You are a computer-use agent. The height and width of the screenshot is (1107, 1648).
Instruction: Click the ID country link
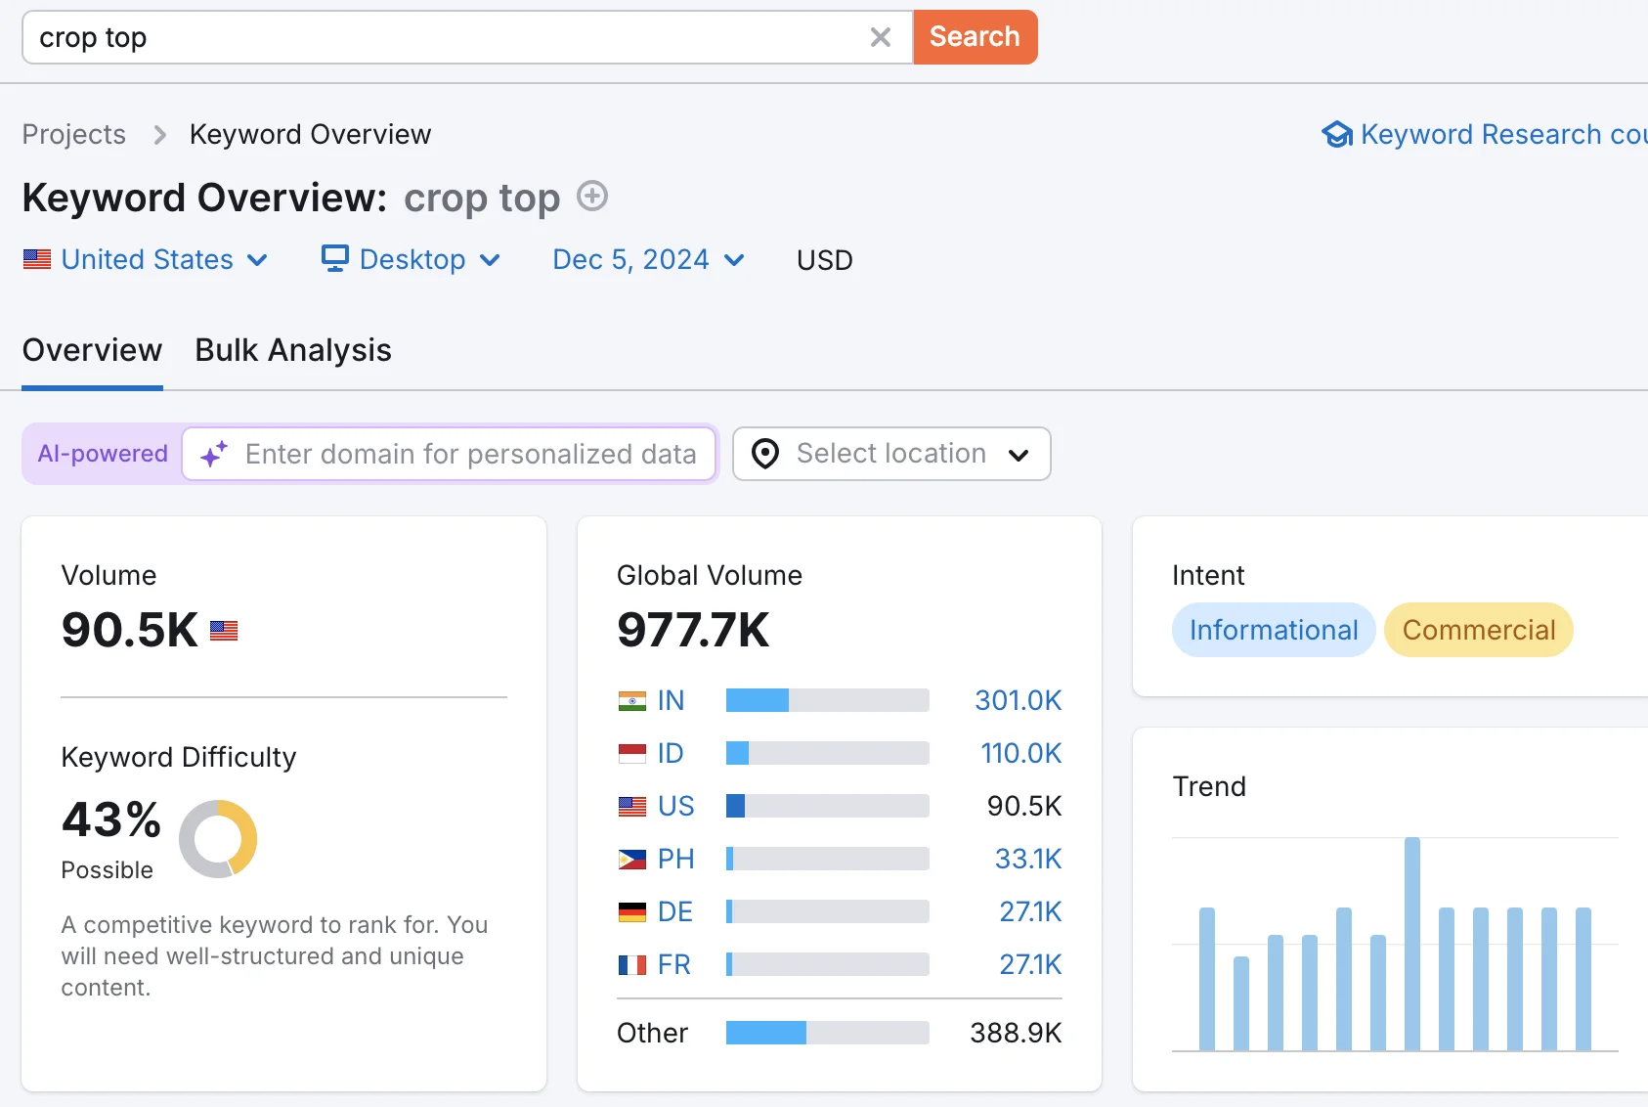(671, 753)
